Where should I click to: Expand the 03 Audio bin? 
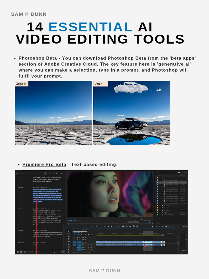(x=160, y=208)
